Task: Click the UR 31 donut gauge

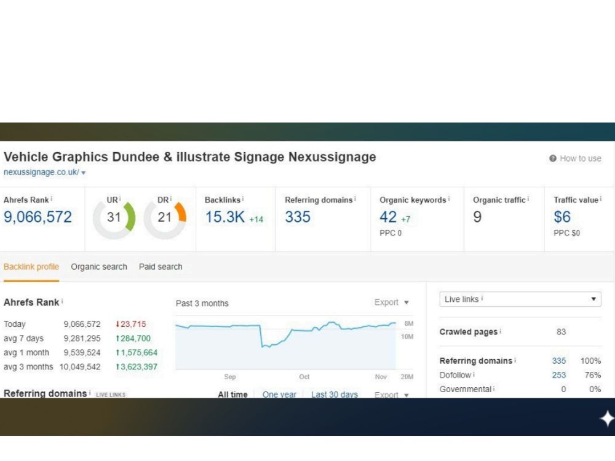Action: coord(114,219)
